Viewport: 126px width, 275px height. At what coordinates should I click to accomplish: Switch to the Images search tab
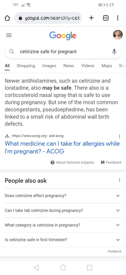pos(49,66)
